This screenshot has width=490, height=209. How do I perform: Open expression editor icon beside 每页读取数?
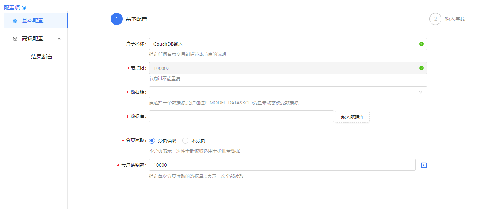pyautogui.click(x=424, y=165)
